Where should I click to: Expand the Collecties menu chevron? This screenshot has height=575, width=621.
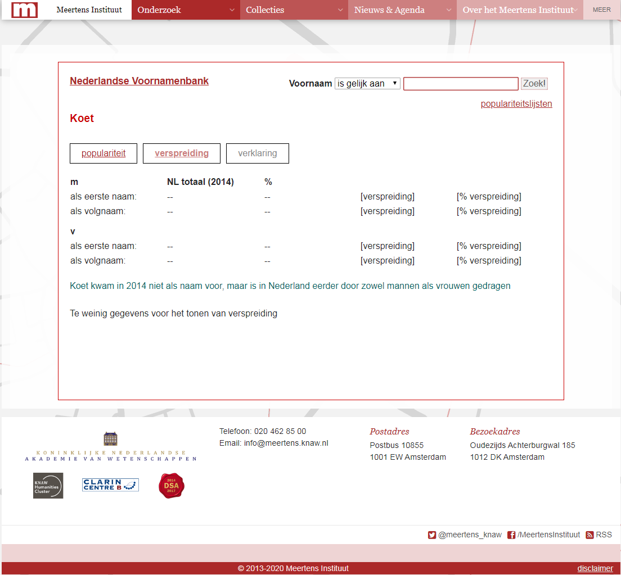coord(340,10)
